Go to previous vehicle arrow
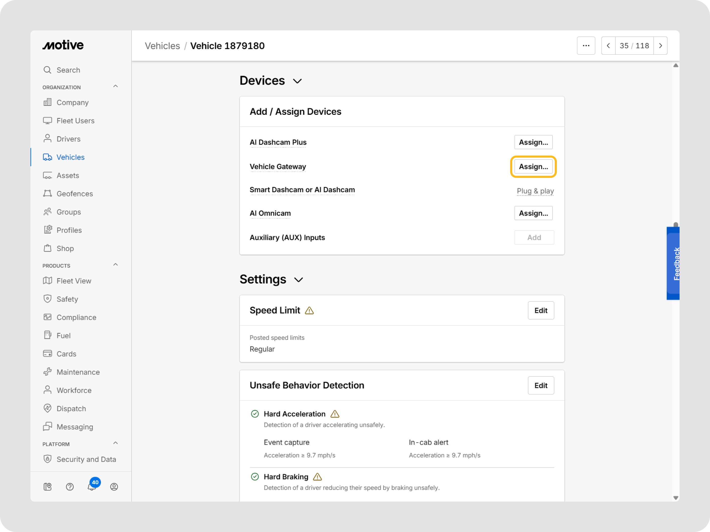 (608, 46)
